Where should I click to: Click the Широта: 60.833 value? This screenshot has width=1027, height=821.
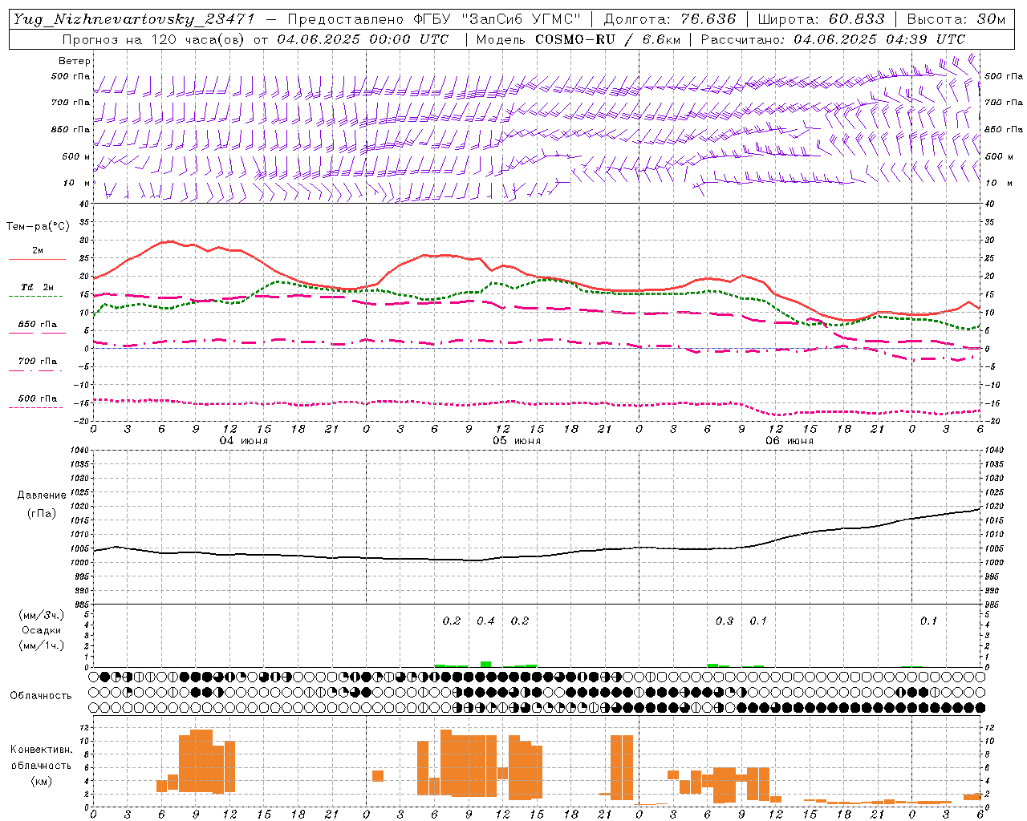821,19
